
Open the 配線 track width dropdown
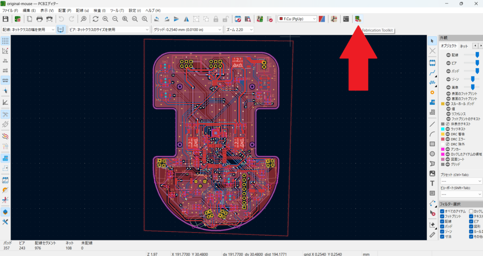(x=28, y=30)
